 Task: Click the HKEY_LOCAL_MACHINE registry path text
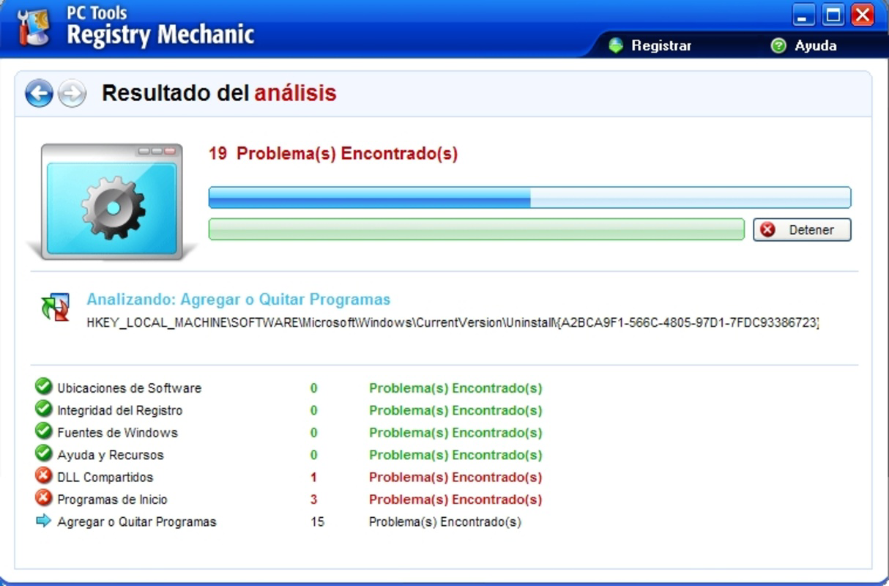coord(453,323)
